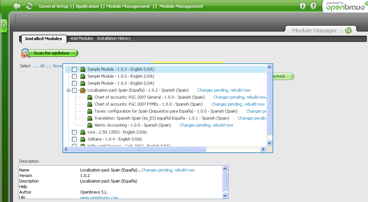Check the first Sample Module checkbox

click(x=75, y=69)
